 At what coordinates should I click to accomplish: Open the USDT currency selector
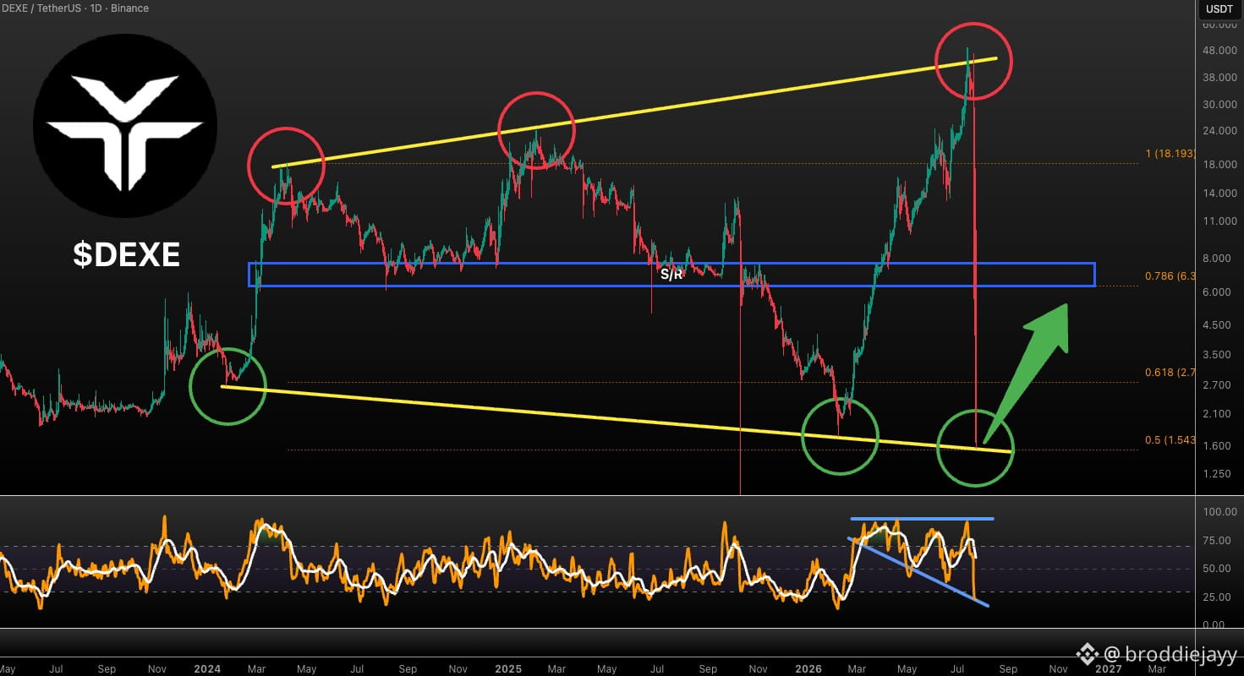pos(1219,8)
